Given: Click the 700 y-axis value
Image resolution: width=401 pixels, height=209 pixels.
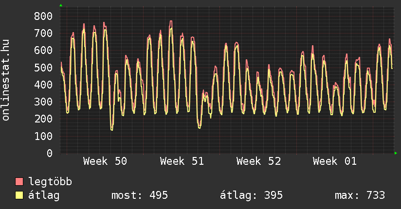Looking at the screenshot, I should pos(43,34).
